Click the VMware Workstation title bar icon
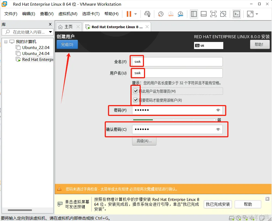272x221 pixels. (4, 4)
